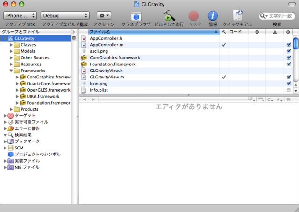Click the Errors and Warnings (エラーと警告) icon
The width and height of the screenshot is (299, 212).
click(10, 128)
